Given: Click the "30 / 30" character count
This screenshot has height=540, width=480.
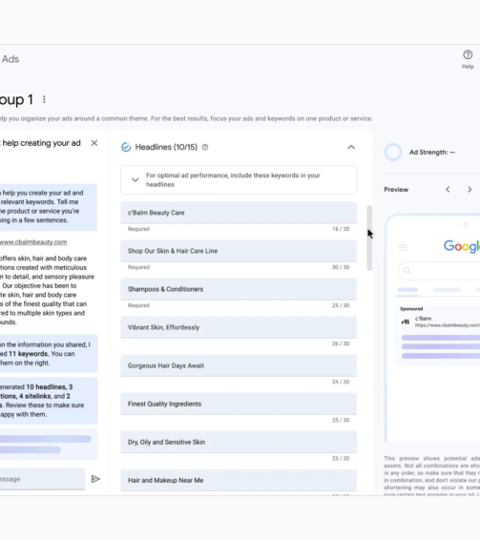Looking at the screenshot, I should 341,267.
